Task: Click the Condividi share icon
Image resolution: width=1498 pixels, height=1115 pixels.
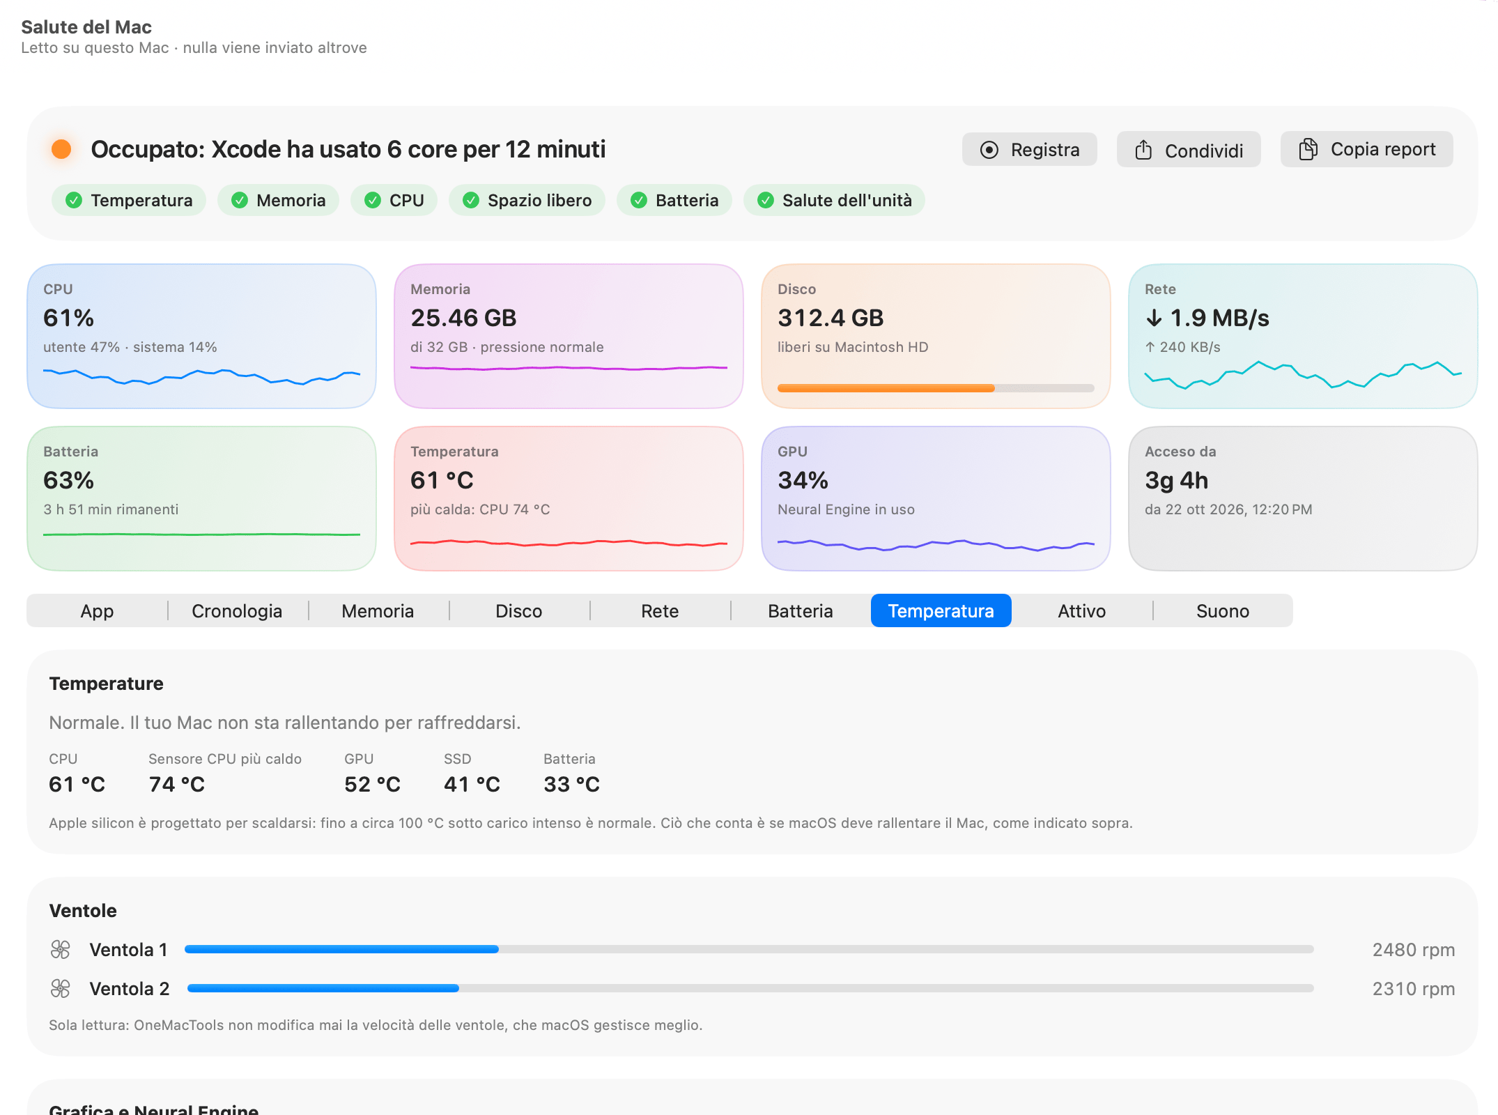Action: 1143,150
